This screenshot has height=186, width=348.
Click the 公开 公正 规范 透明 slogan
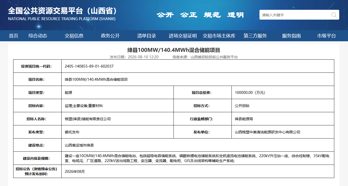pyautogui.click(x=200, y=15)
